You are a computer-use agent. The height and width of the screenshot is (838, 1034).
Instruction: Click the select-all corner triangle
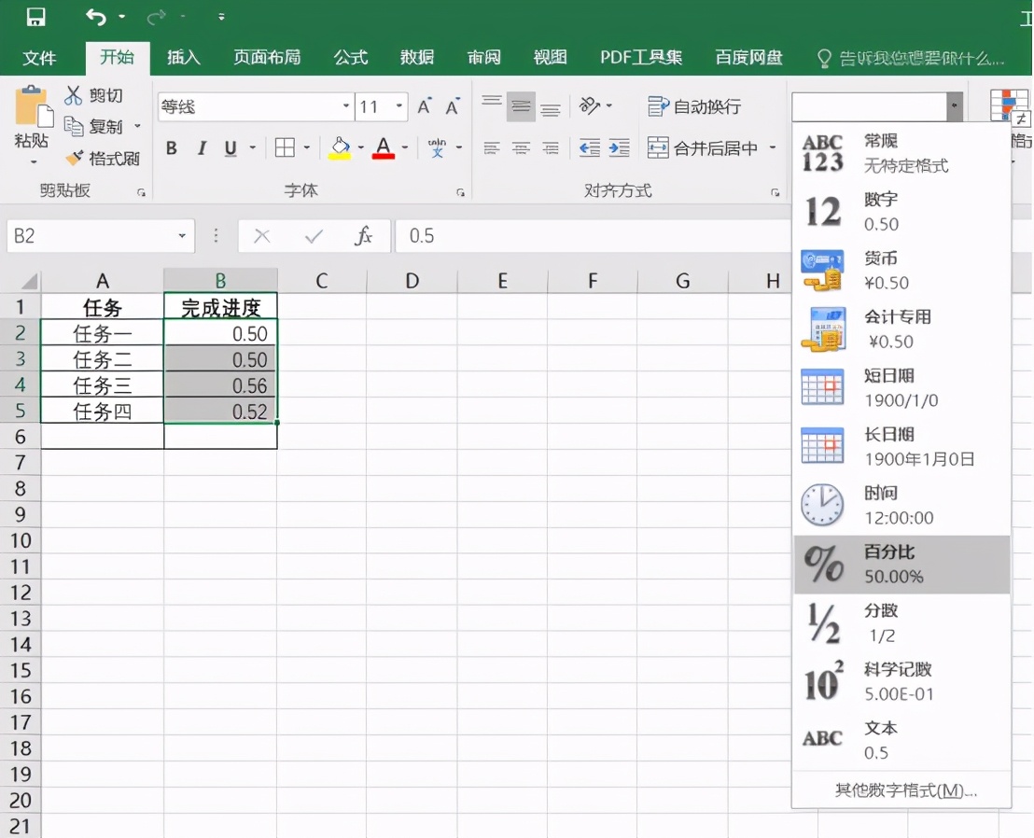[28, 281]
